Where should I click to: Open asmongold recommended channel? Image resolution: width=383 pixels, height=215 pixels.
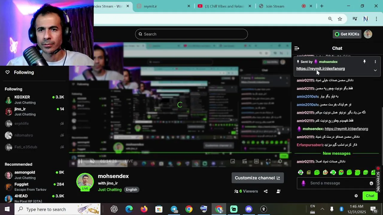(34, 175)
